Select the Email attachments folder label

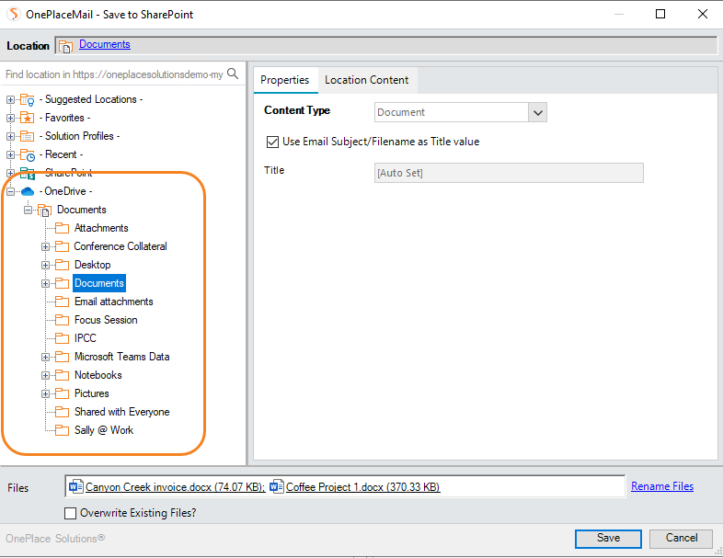(114, 302)
